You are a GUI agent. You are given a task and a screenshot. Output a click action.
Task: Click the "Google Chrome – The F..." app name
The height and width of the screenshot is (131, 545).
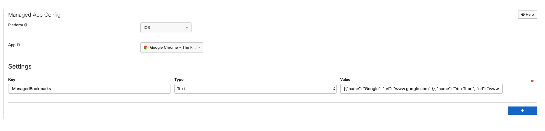coord(173,48)
